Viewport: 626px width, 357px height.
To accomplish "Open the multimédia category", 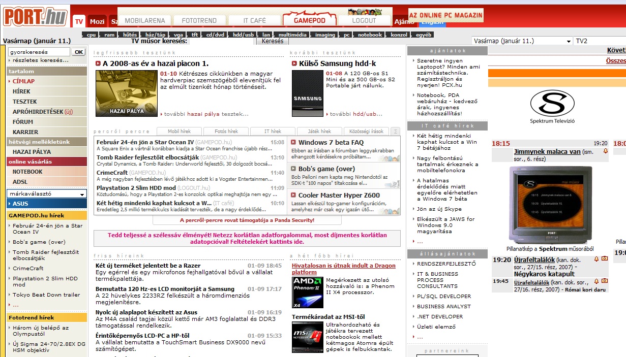I will click(x=292, y=35).
